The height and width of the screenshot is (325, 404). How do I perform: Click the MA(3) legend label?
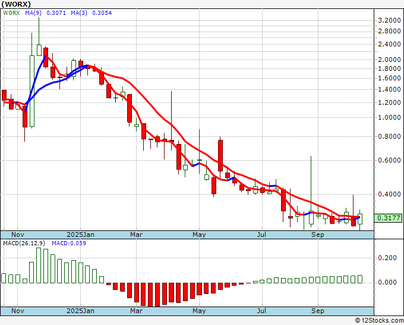coord(79,13)
